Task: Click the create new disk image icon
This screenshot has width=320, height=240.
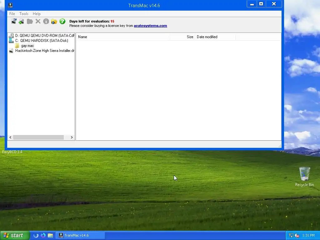Action: (x=21, y=22)
